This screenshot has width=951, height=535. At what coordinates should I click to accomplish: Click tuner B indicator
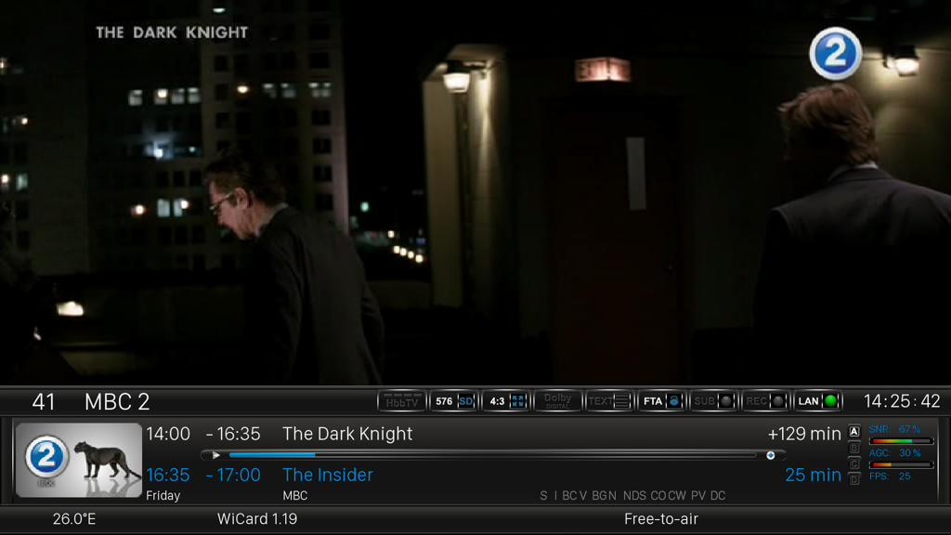coord(854,448)
